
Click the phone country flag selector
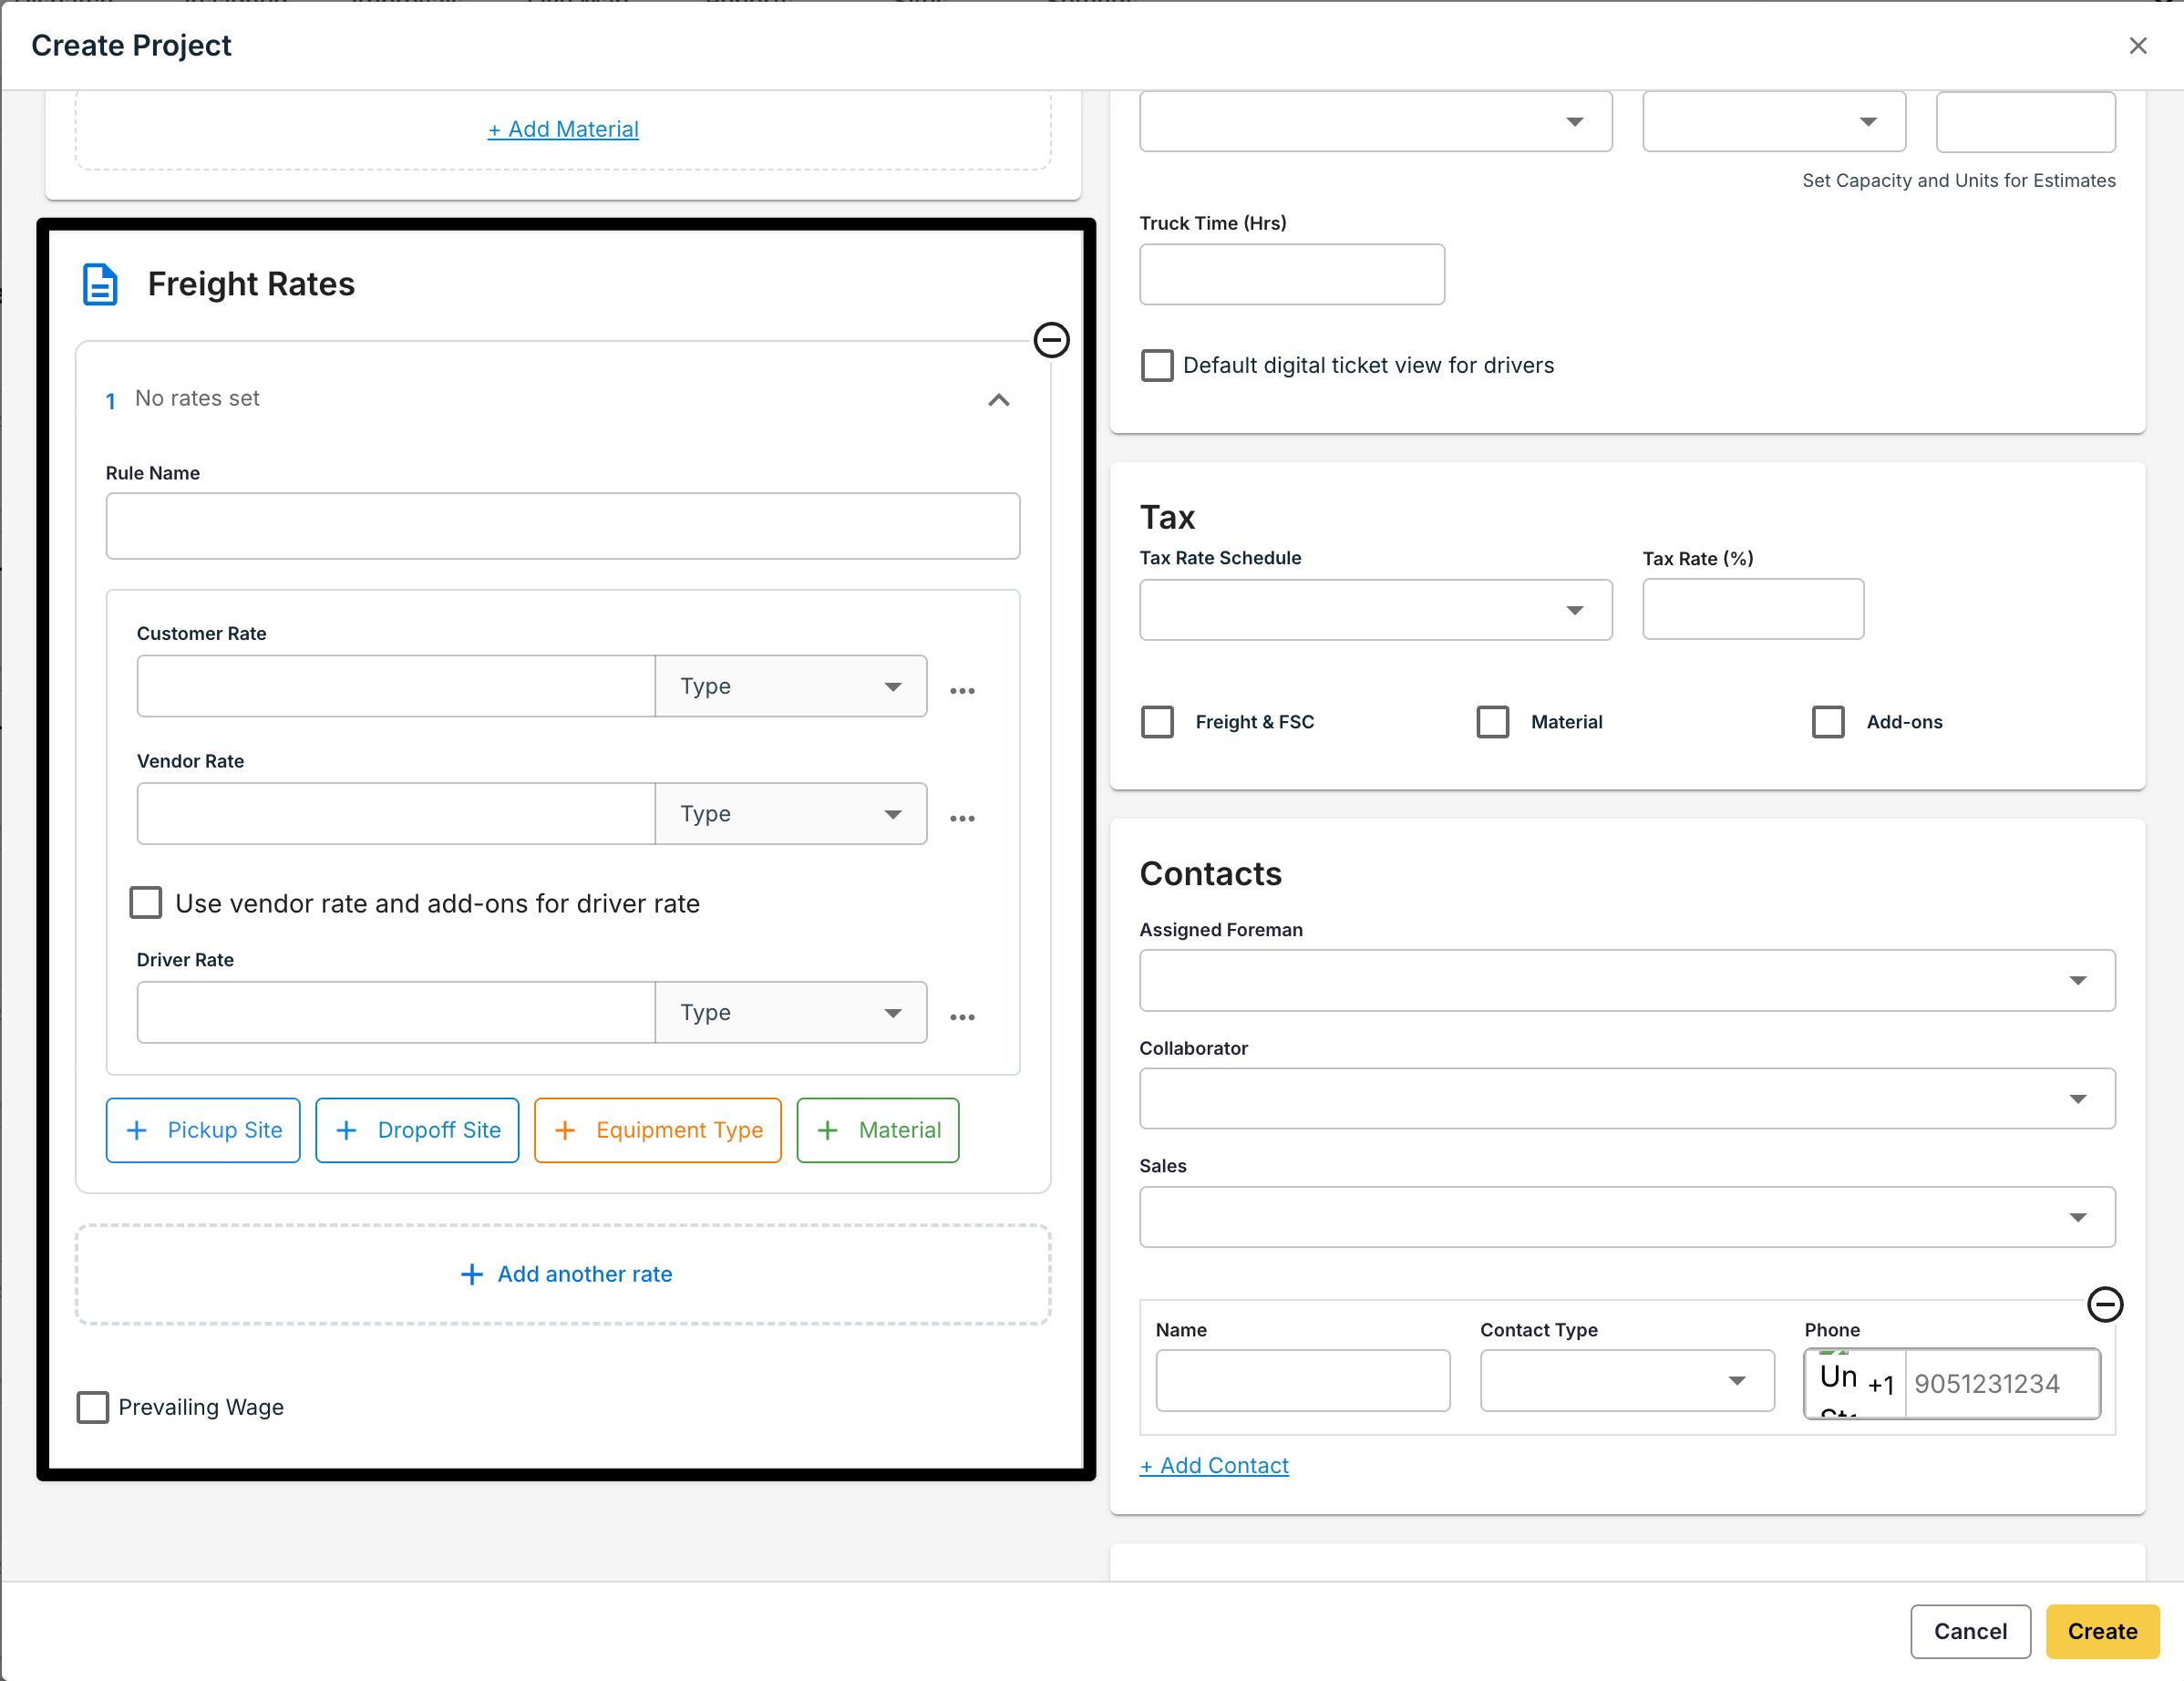pyautogui.click(x=1855, y=1384)
